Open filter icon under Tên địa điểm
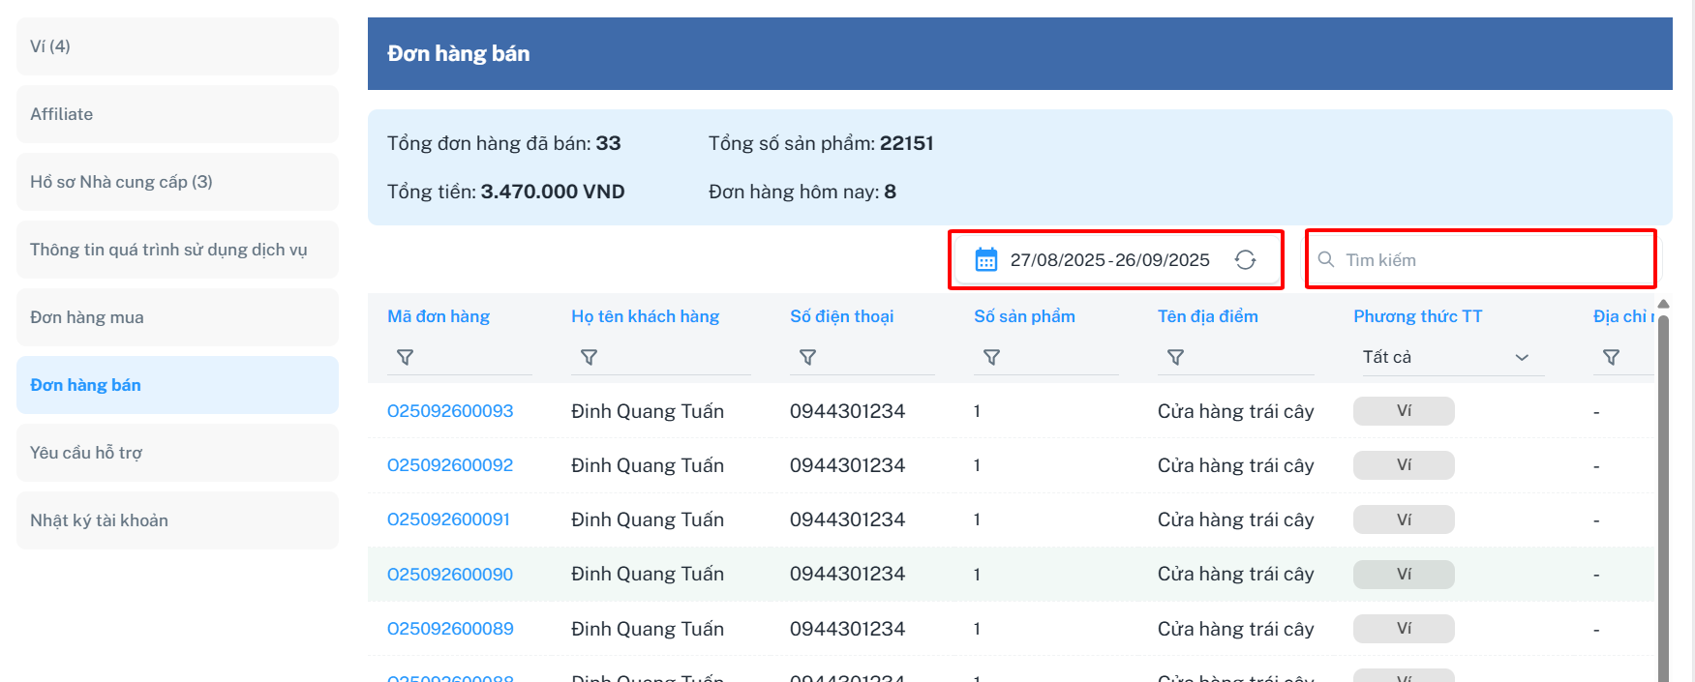The height and width of the screenshot is (682, 1695). point(1175,358)
